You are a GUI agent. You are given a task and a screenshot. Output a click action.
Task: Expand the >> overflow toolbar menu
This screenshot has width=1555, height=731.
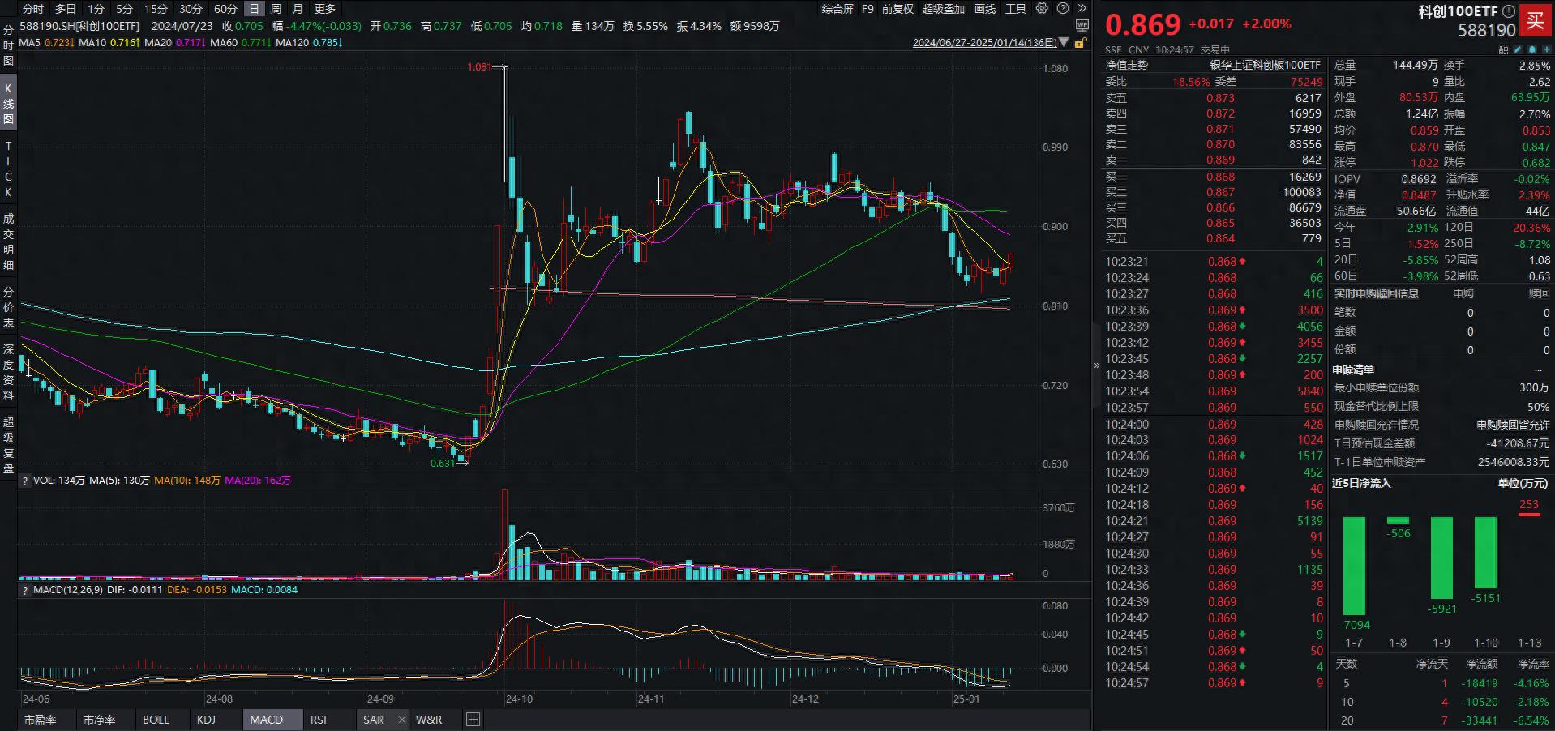pos(1082,9)
